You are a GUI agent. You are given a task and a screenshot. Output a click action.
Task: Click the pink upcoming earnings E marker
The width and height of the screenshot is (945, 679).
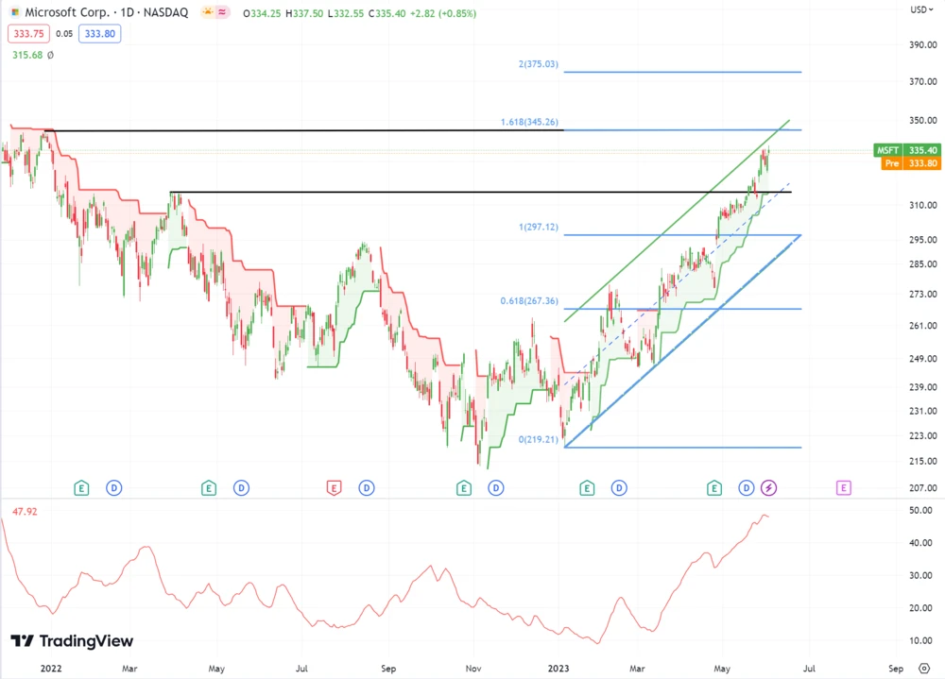click(x=843, y=488)
